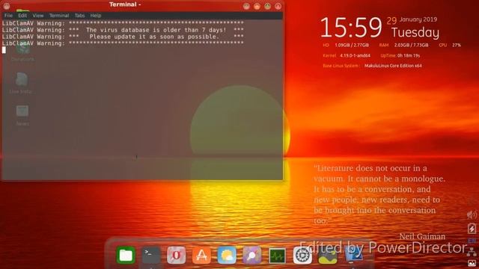This screenshot has height=269, width=479.
Task: Click the RAM usage value 2.03GB / 7.73GB
Action: [x=411, y=45]
